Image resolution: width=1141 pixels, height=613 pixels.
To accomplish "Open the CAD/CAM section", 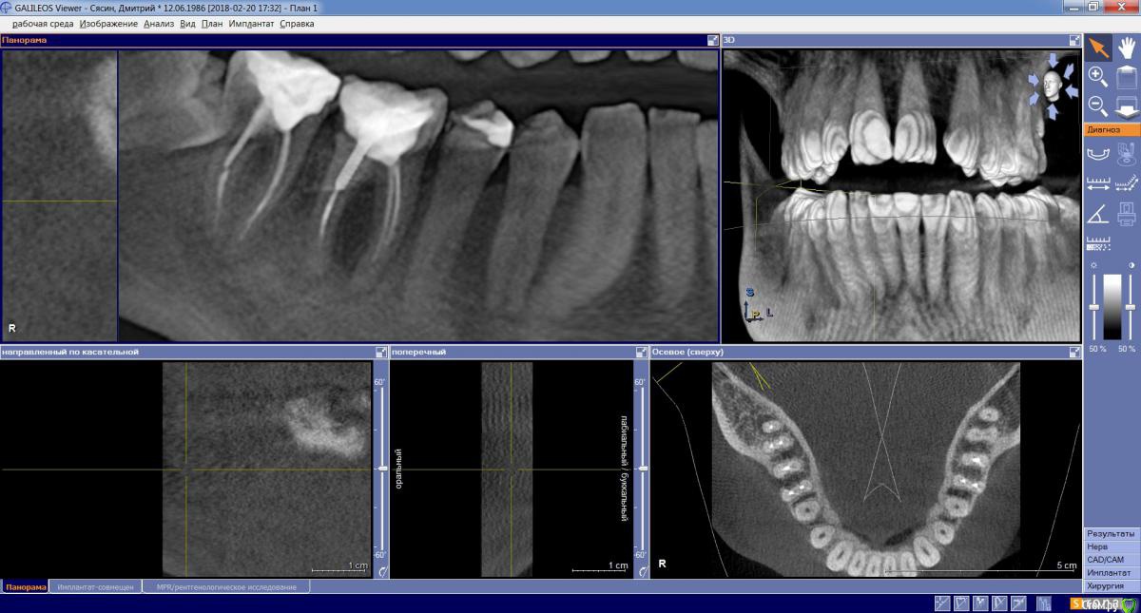I will point(1110,560).
